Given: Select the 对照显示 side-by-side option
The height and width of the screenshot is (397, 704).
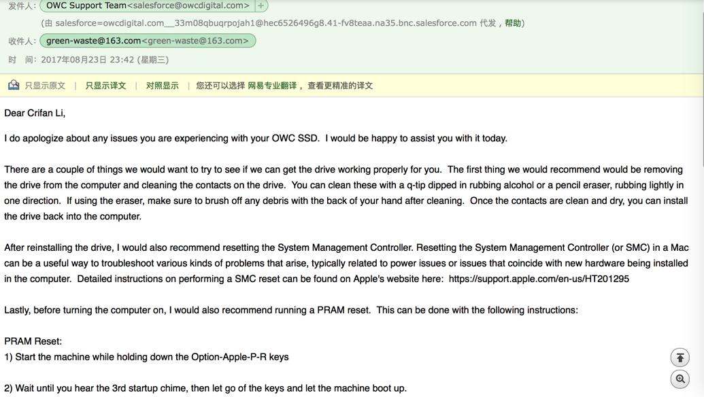Looking at the screenshot, I should 162,86.
